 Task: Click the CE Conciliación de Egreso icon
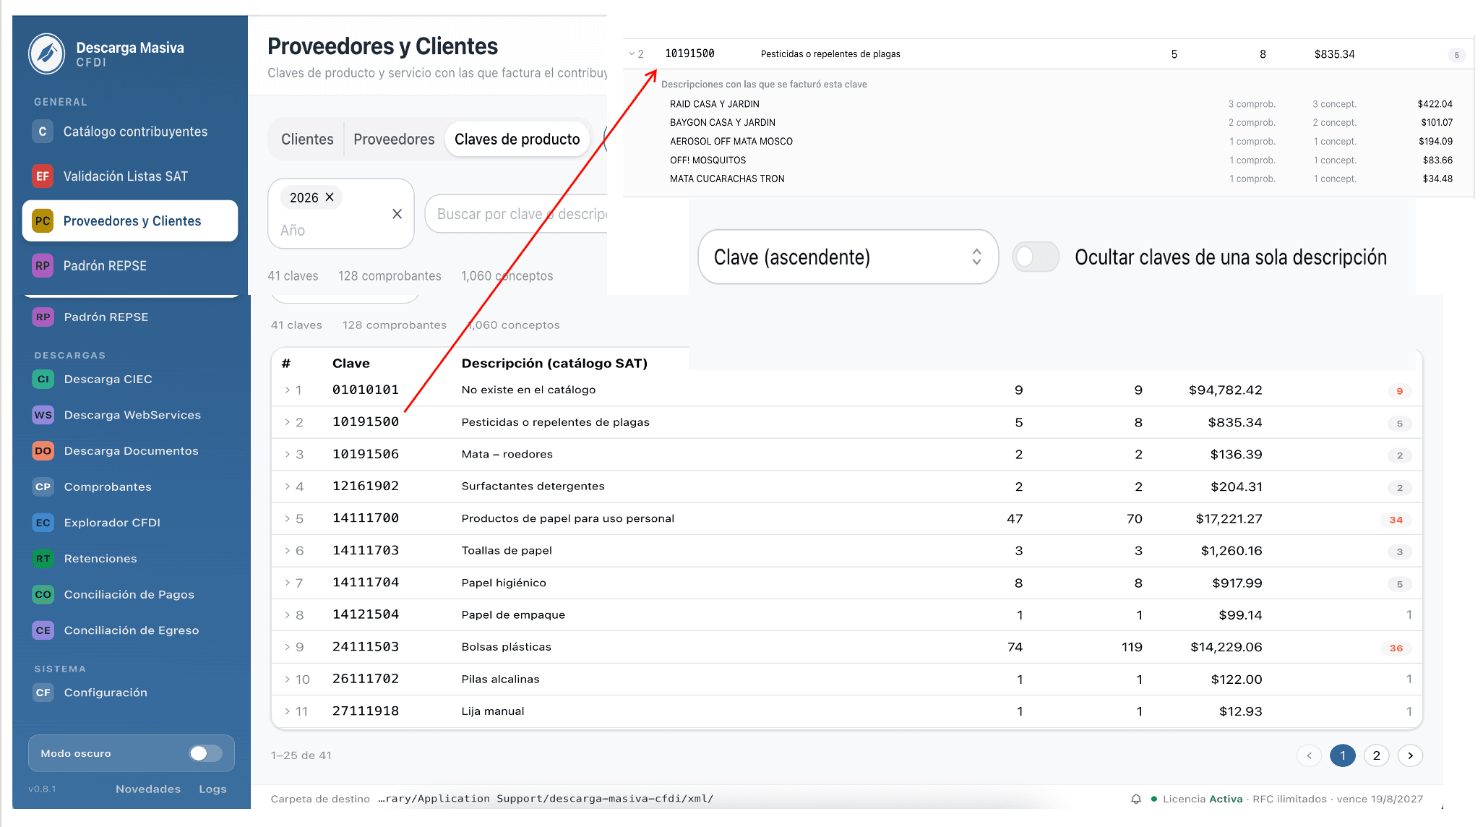43,630
